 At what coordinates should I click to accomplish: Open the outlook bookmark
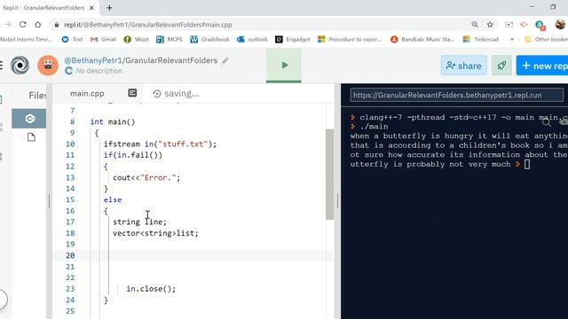pyautogui.click(x=252, y=39)
